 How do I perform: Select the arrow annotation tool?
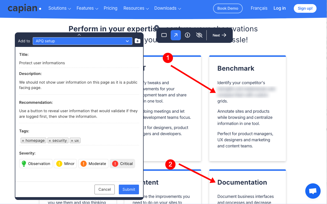pyautogui.click(x=176, y=35)
